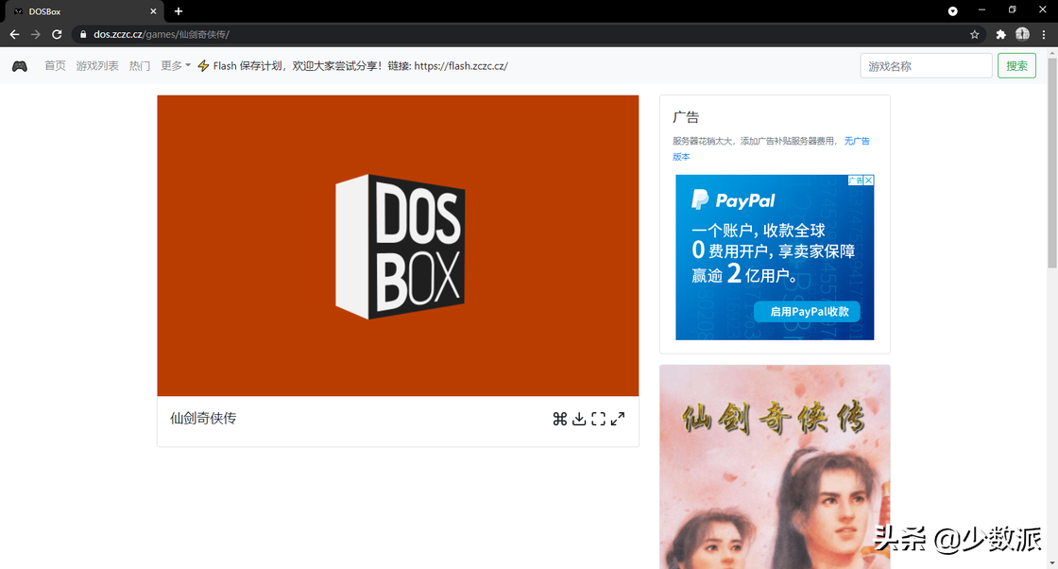Image resolution: width=1058 pixels, height=569 pixels.
Task: Reload the page with the refresh icon
Action: [x=57, y=34]
